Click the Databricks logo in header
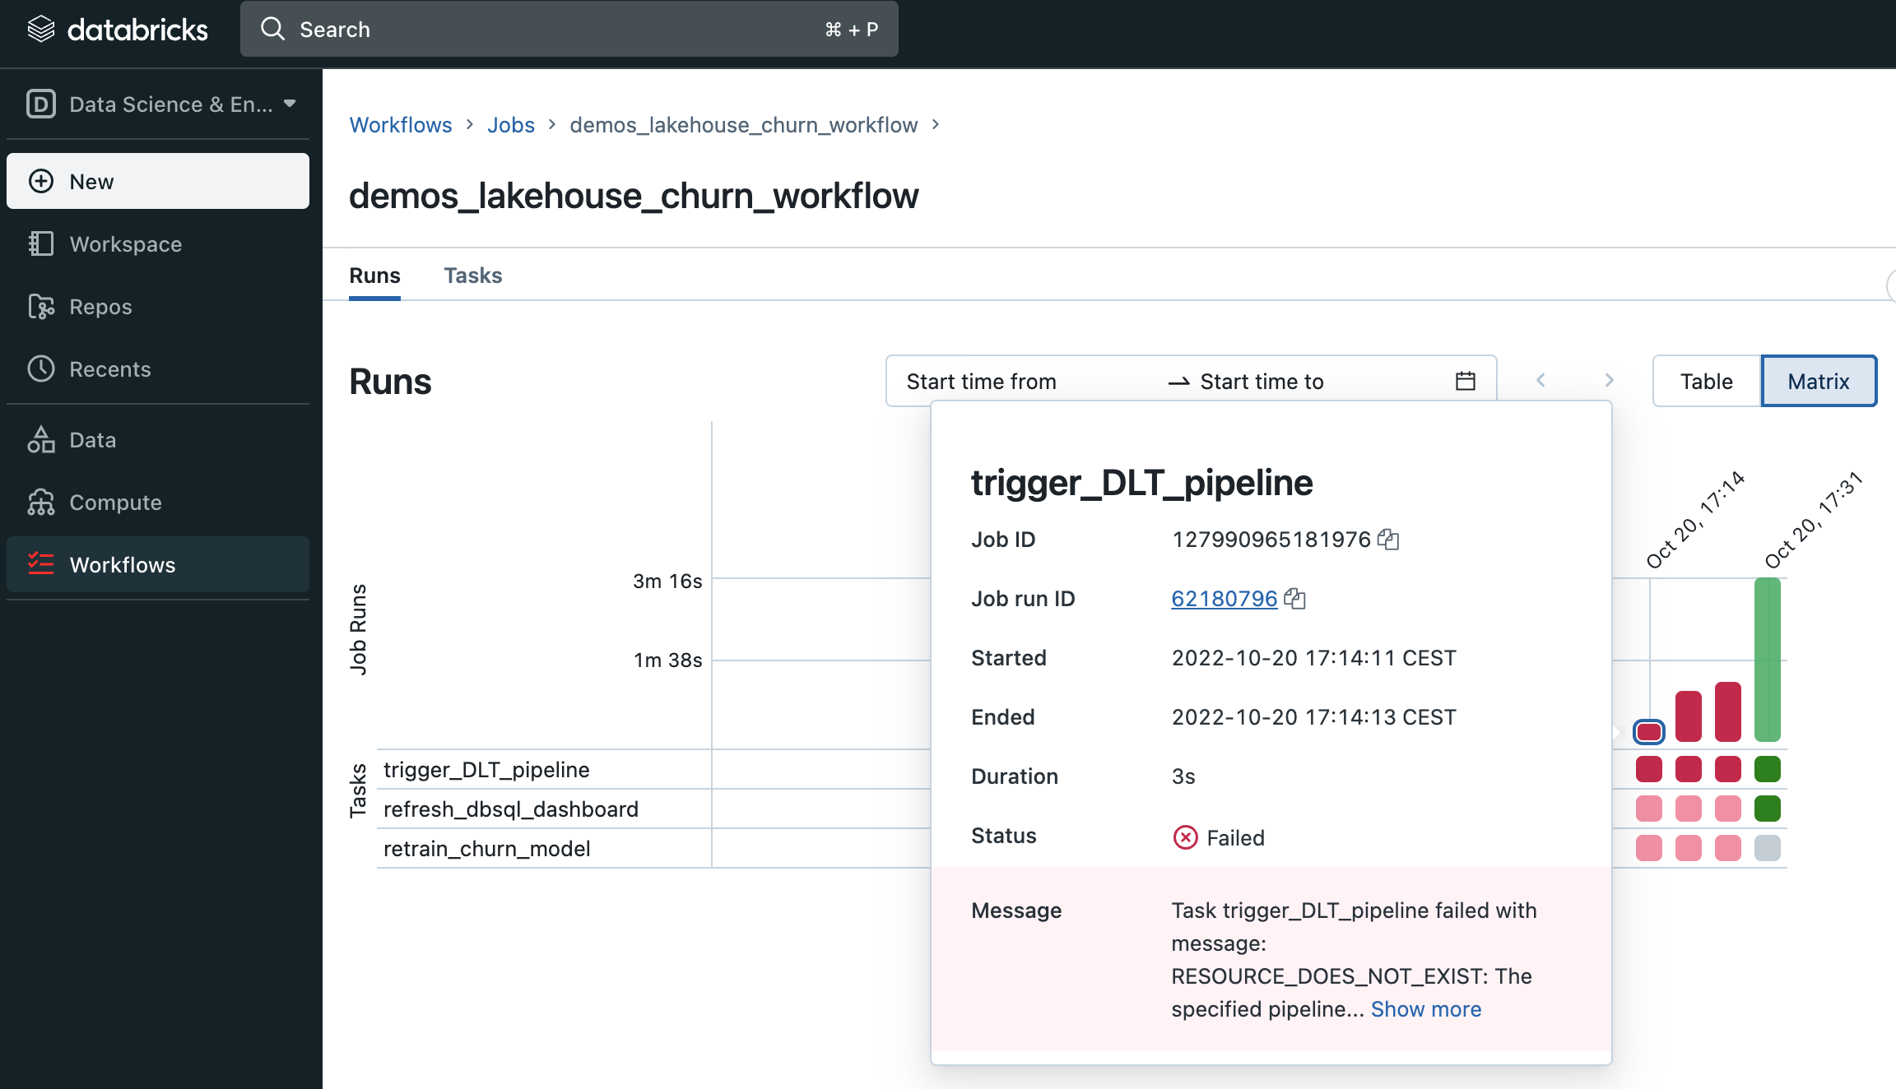This screenshot has width=1896, height=1089. (118, 30)
